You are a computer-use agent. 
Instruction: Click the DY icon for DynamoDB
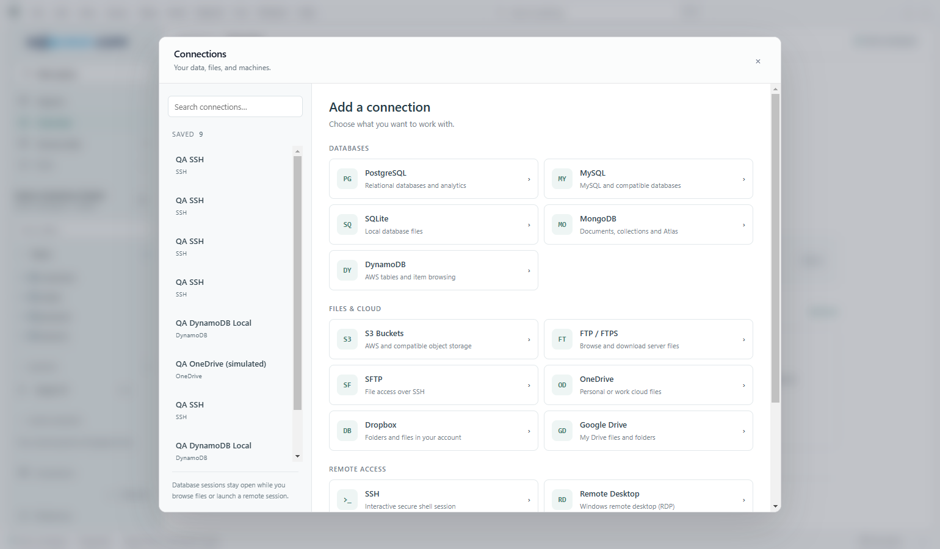coord(347,270)
